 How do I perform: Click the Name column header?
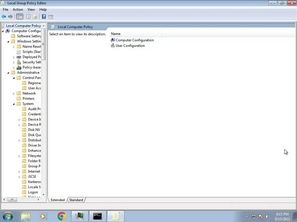point(135,34)
